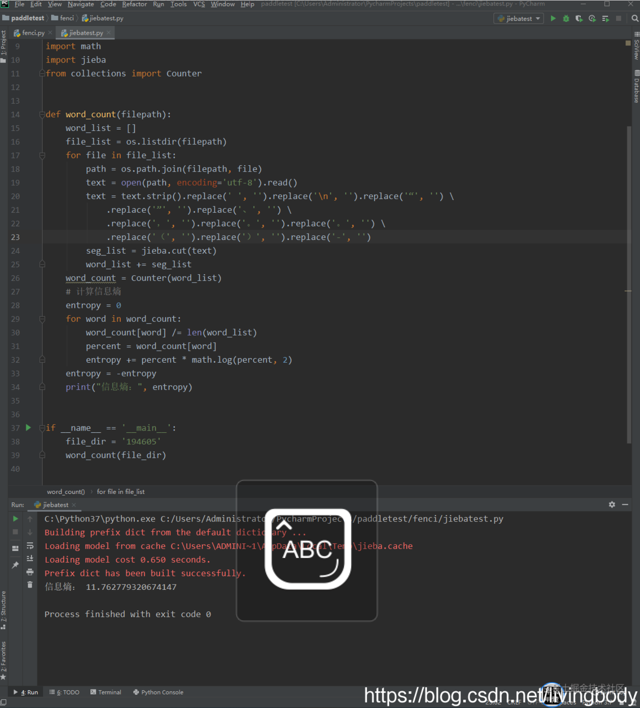
Task: Collapse the for file loop fold at line 17
Action: coord(42,155)
